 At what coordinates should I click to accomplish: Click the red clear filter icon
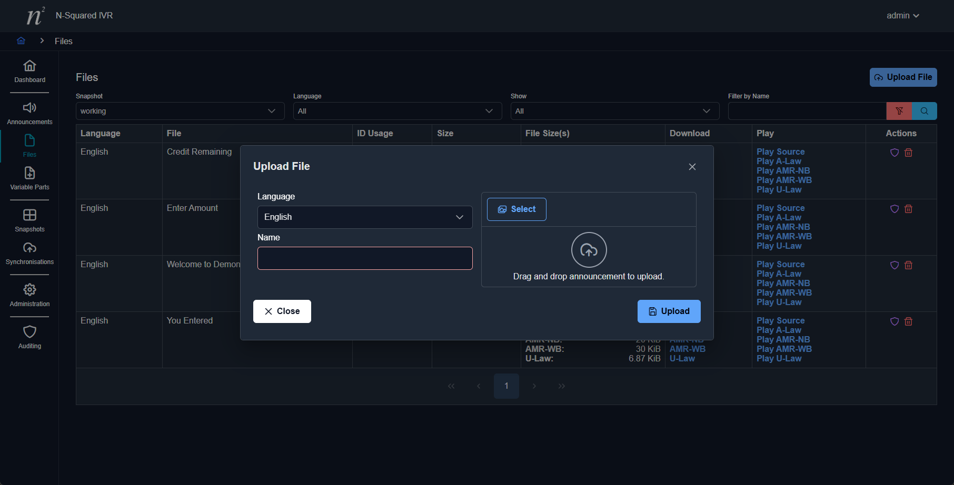click(x=899, y=111)
